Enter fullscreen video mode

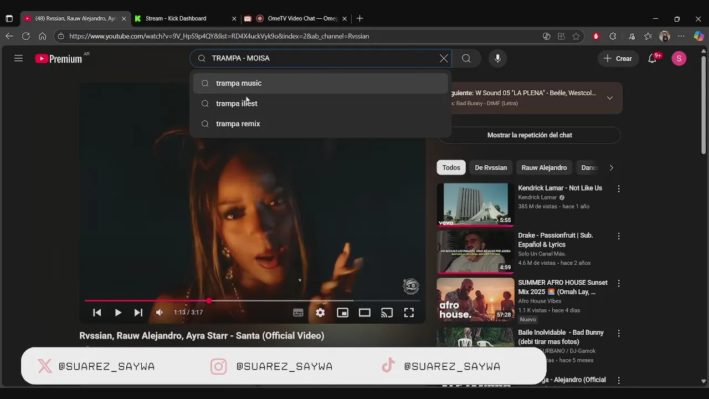409,313
